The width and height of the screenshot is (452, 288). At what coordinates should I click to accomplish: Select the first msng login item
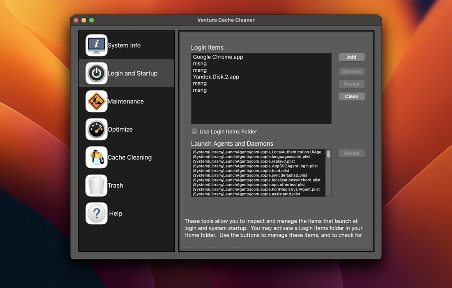200,64
